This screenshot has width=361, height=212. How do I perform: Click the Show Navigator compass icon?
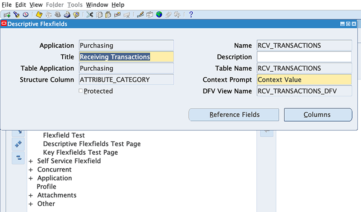(x=26, y=15)
